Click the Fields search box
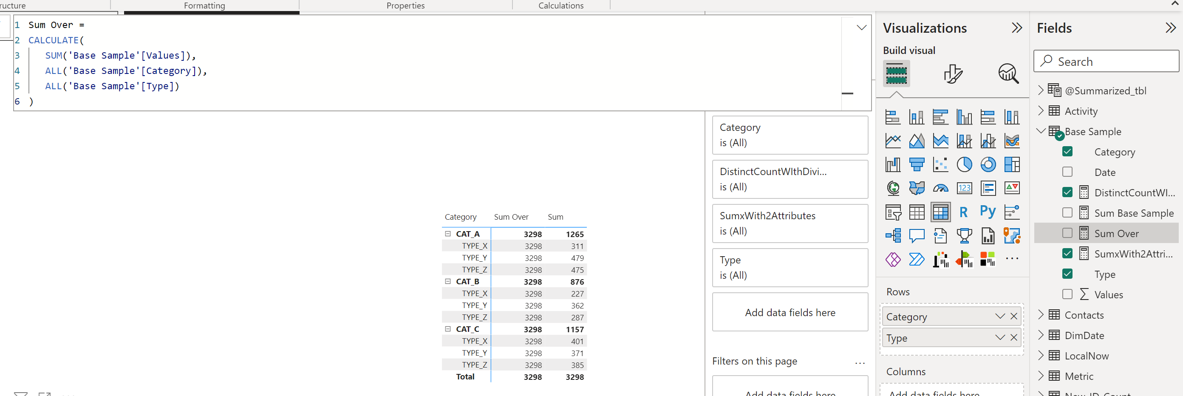Viewport: 1183px width, 396px height. point(1107,61)
